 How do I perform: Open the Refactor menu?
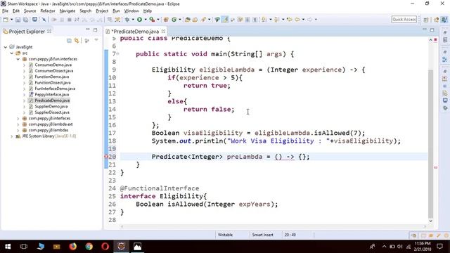48,11
